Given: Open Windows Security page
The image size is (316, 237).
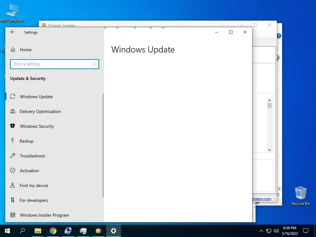Looking at the screenshot, I should (x=54, y=126).
